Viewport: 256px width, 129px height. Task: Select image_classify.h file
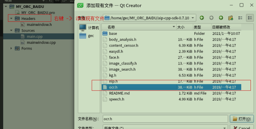pos(171,63)
